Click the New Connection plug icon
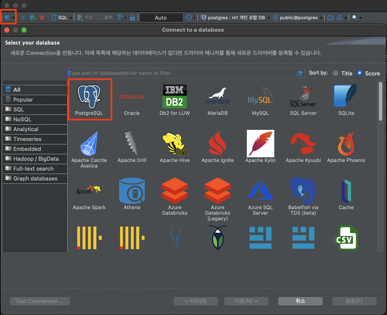The height and width of the screenshot is (315, 387). tap(7, 18)
